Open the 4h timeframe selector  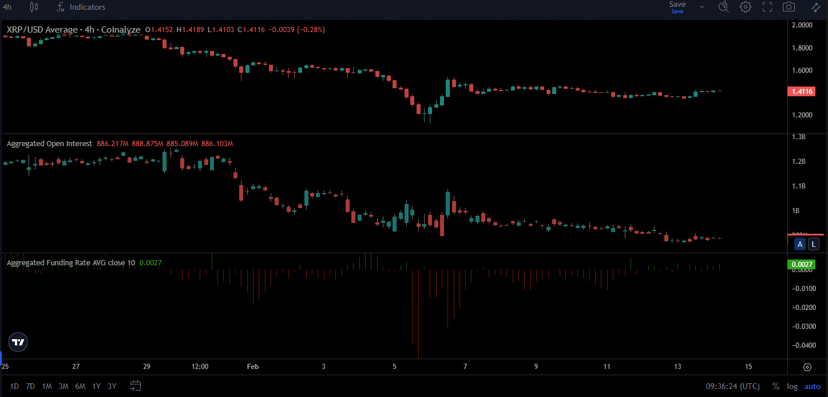click(x=7, y=7)
